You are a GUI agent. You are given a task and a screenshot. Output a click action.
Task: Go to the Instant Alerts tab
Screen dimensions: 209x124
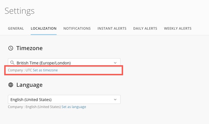point(112,29)
